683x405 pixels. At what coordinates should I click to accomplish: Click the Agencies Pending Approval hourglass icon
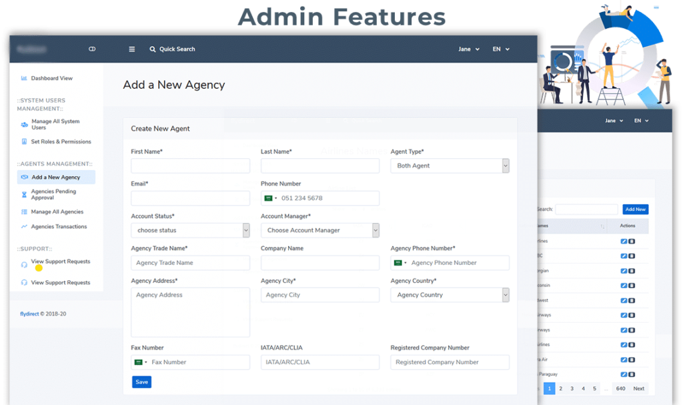click(24, 195)
